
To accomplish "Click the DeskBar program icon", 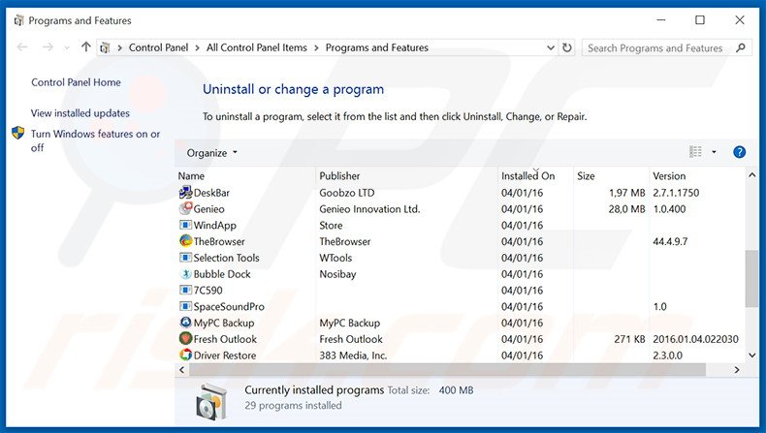I will 185,193.
